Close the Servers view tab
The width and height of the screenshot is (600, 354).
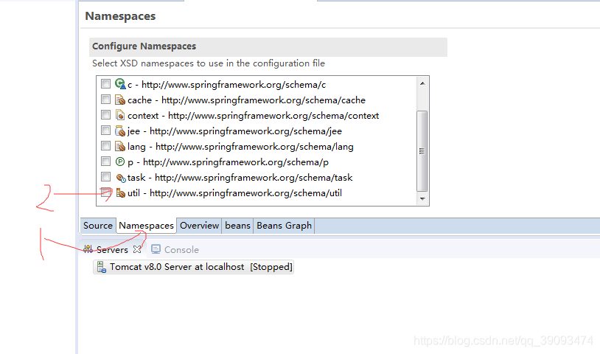[x=137, y=249]
